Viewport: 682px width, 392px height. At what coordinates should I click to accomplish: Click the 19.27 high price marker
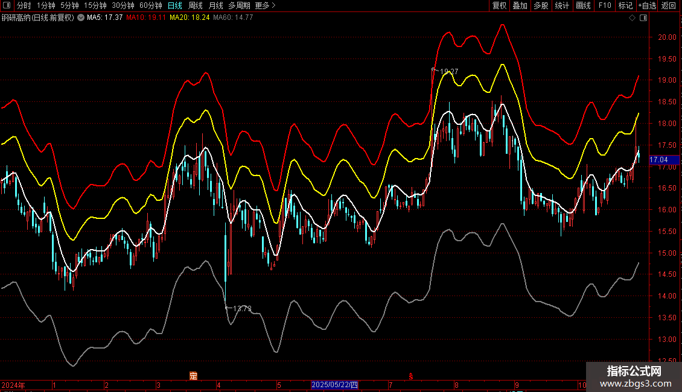[448, 72]
